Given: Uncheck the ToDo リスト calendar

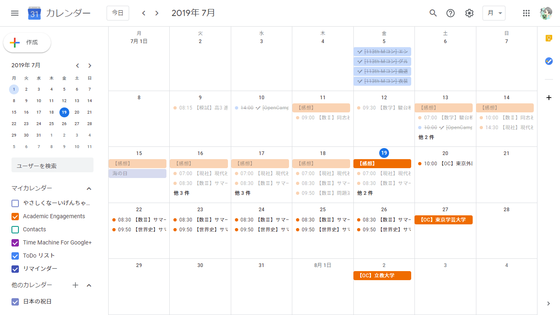Looking at the screenshot, I should (15, 256).
